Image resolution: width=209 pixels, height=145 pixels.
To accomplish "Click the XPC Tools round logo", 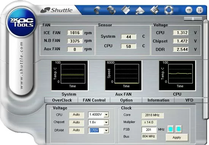I will (x=22, y=22).
